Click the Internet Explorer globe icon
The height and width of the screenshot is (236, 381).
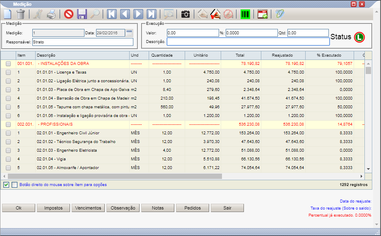[x=280, y=14]
